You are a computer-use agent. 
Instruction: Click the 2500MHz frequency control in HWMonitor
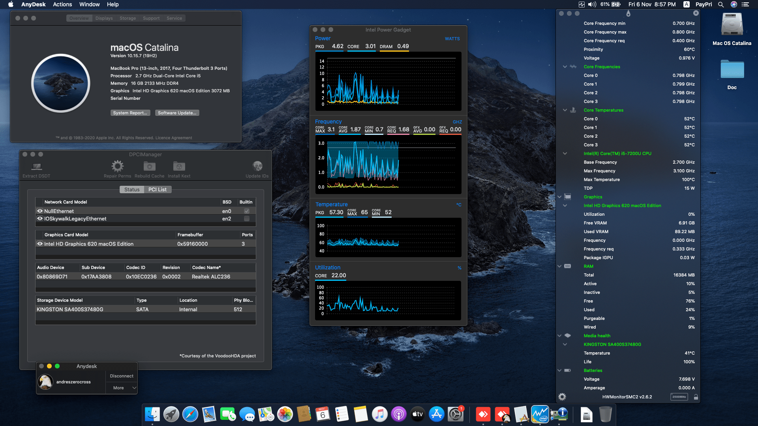pyautogui.click(x=679, y=397)
